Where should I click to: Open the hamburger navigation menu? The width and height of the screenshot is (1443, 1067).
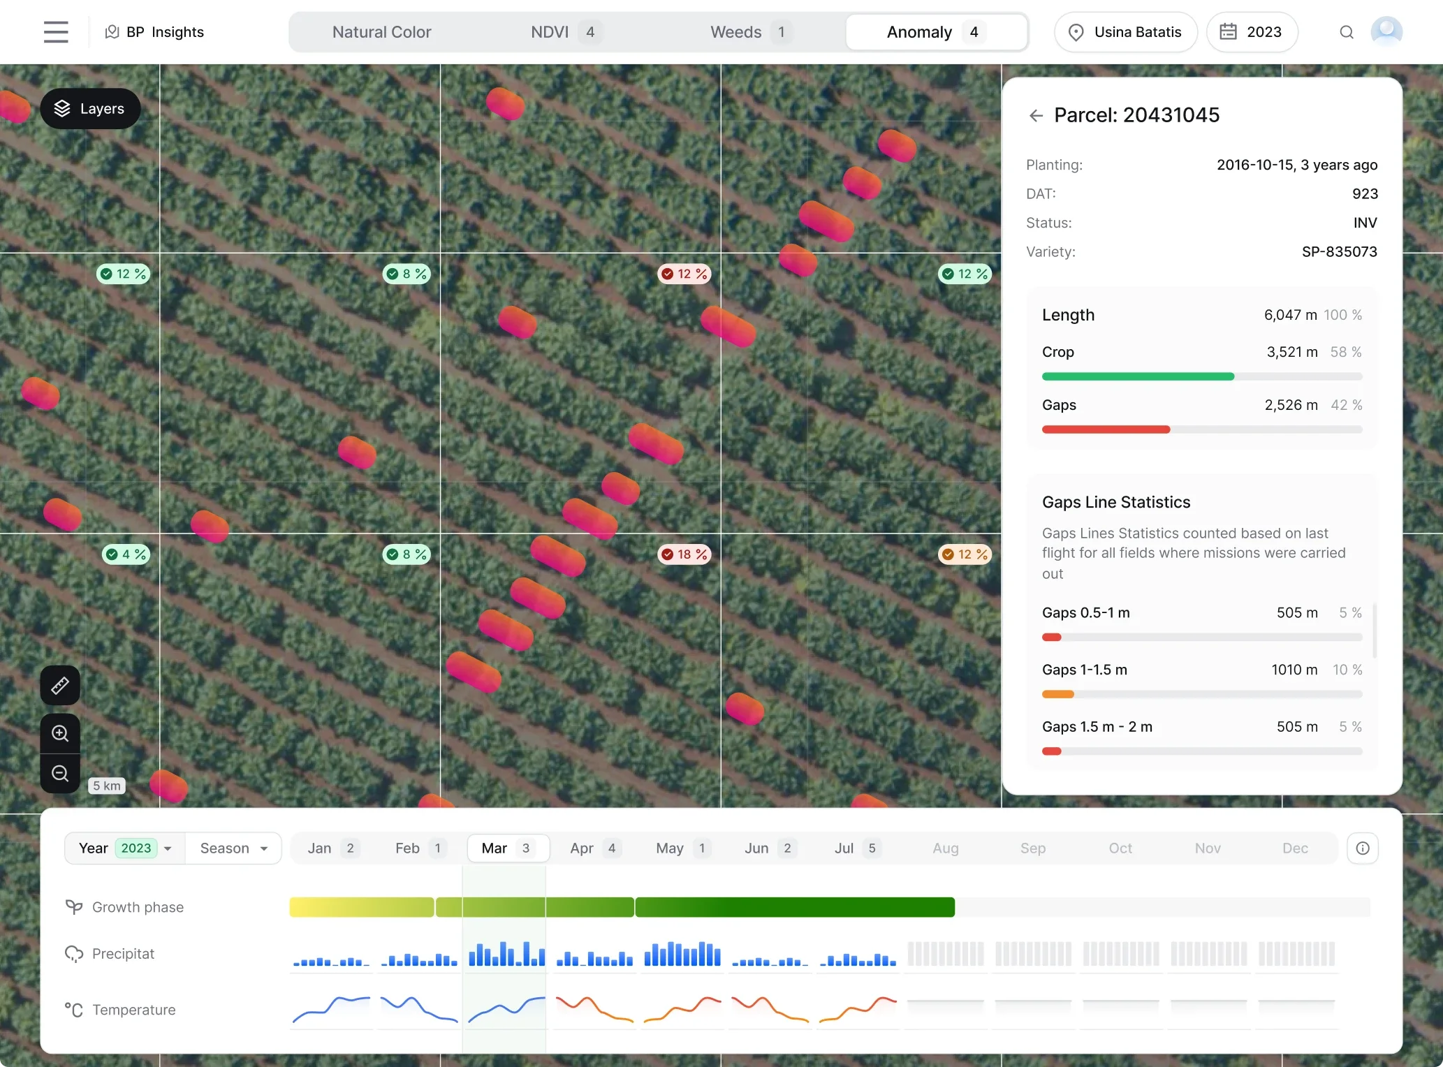pos(55,31)
